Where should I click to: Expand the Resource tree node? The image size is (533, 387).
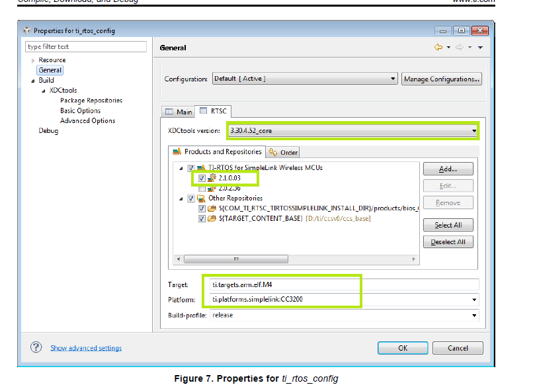pyautogui.click(x=33, y=61)
